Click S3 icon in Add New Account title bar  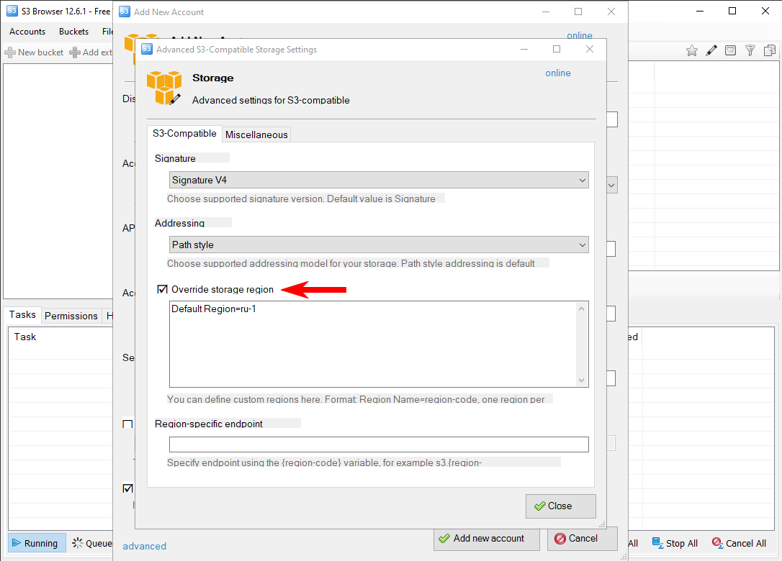pyautogui.click(x=125, y=12)
